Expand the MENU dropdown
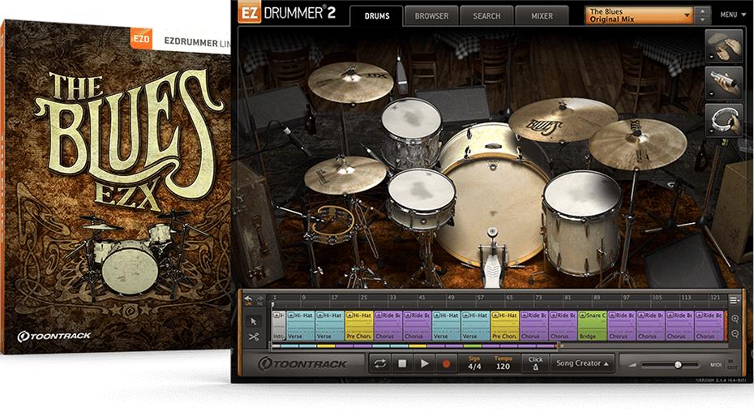Screen dimensions: 754x412 (x=733, y=15)
